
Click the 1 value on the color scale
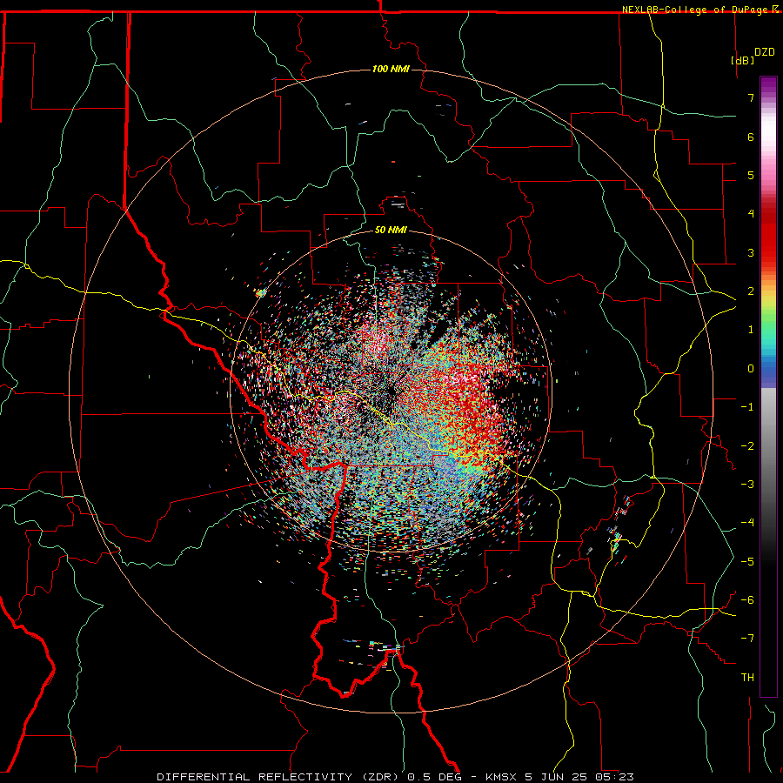point(751,330)
